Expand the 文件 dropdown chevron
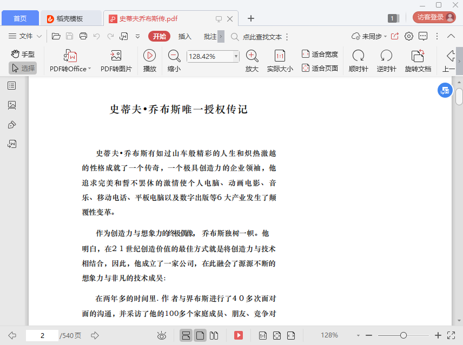This screenshot has height=345, width=463. (39, 37)
